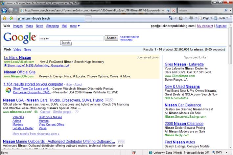
Task: Hide the desktop search results
Action: pos(69,85)
